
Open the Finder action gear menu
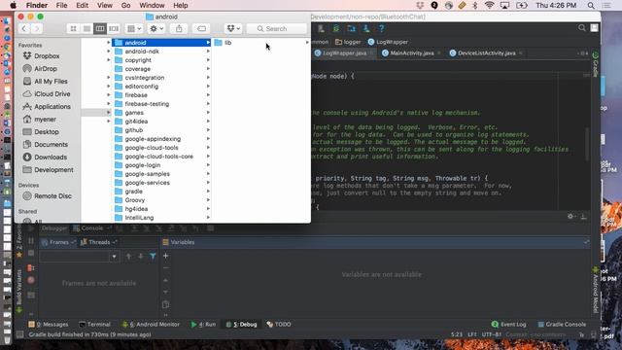point(156,28)
